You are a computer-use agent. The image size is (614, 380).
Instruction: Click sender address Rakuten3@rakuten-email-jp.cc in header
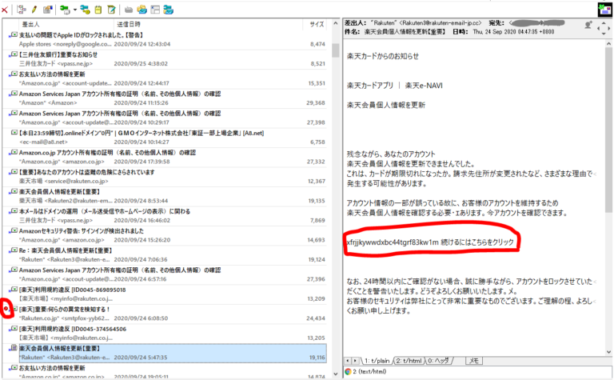(x=441, y=23)
